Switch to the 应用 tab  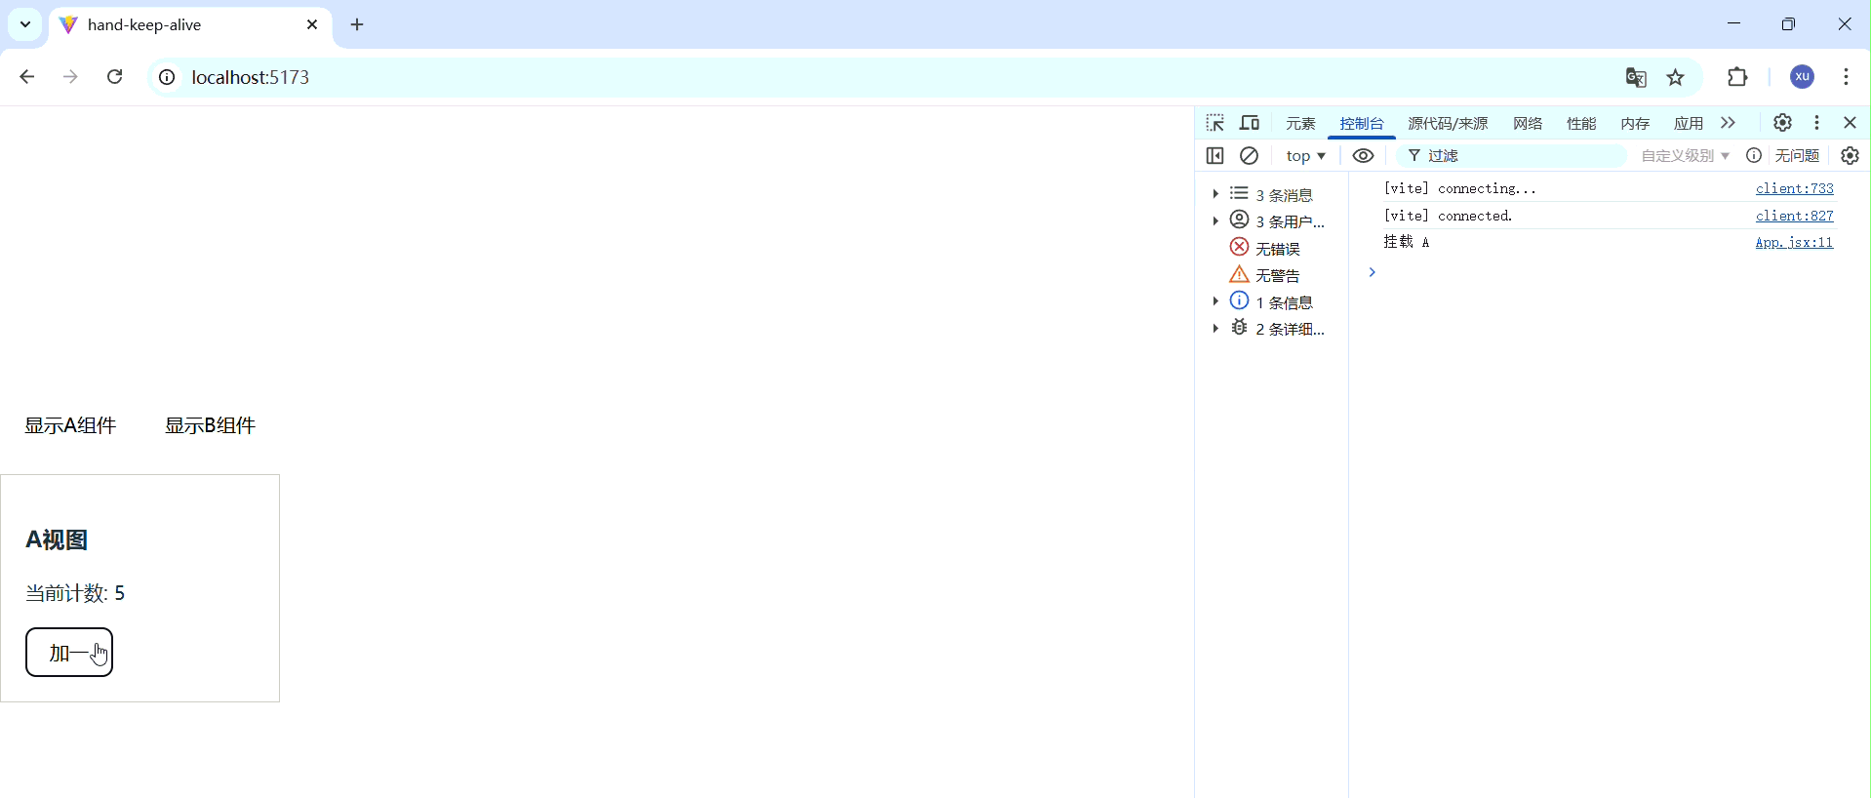pos(1689,124)
